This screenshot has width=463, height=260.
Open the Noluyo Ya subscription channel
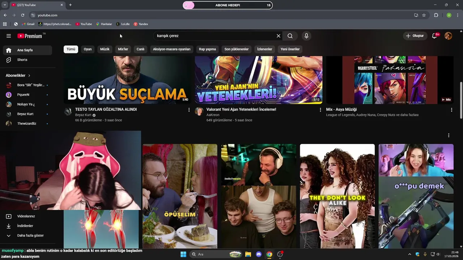pos(27,104)
